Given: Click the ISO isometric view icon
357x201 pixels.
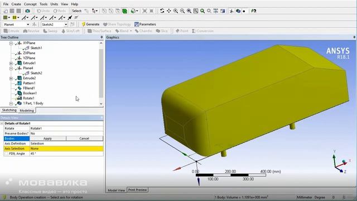Looking at the screenshot, I should point(216,11).
